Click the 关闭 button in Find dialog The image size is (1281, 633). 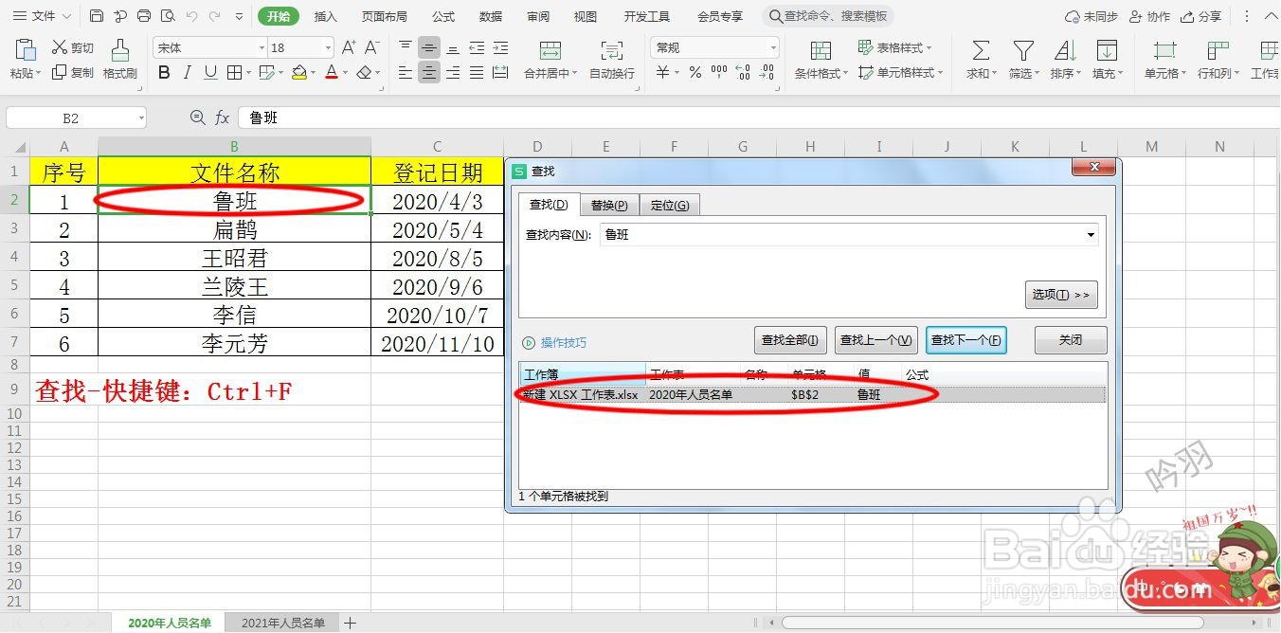[x=1071, y=340]
